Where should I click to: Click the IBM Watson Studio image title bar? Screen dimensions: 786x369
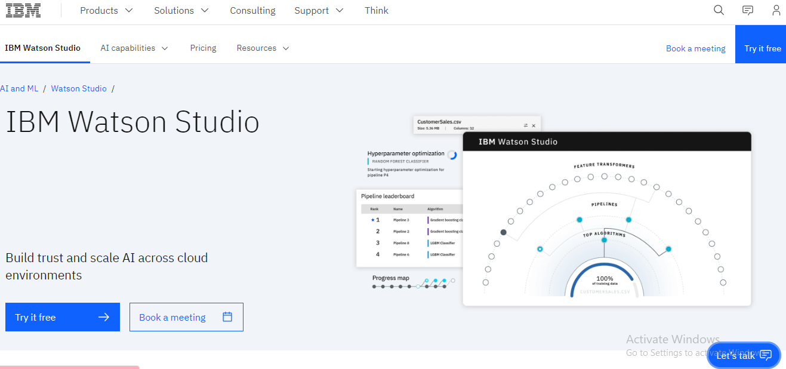point(607,142)
